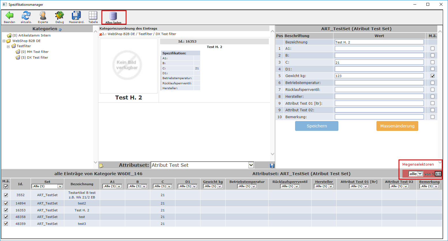The height and width of the screenshot is (241, 448).
Task: Open the Attributset dropdown list
Action: (x=251, y=165)
